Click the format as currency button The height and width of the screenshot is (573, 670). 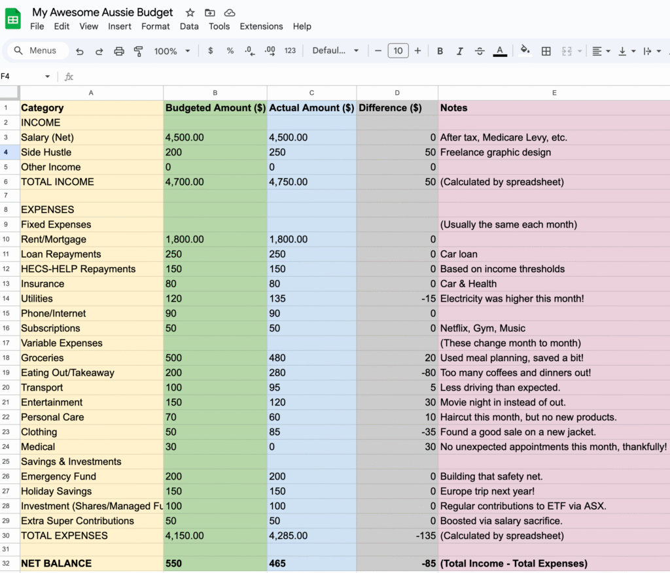click(210, 51)
